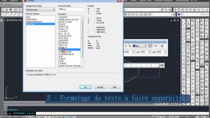Open the Catégorie de champ dropdown
Image resolution: width=210 pixels, height=118 pixels.
(40, 10)
